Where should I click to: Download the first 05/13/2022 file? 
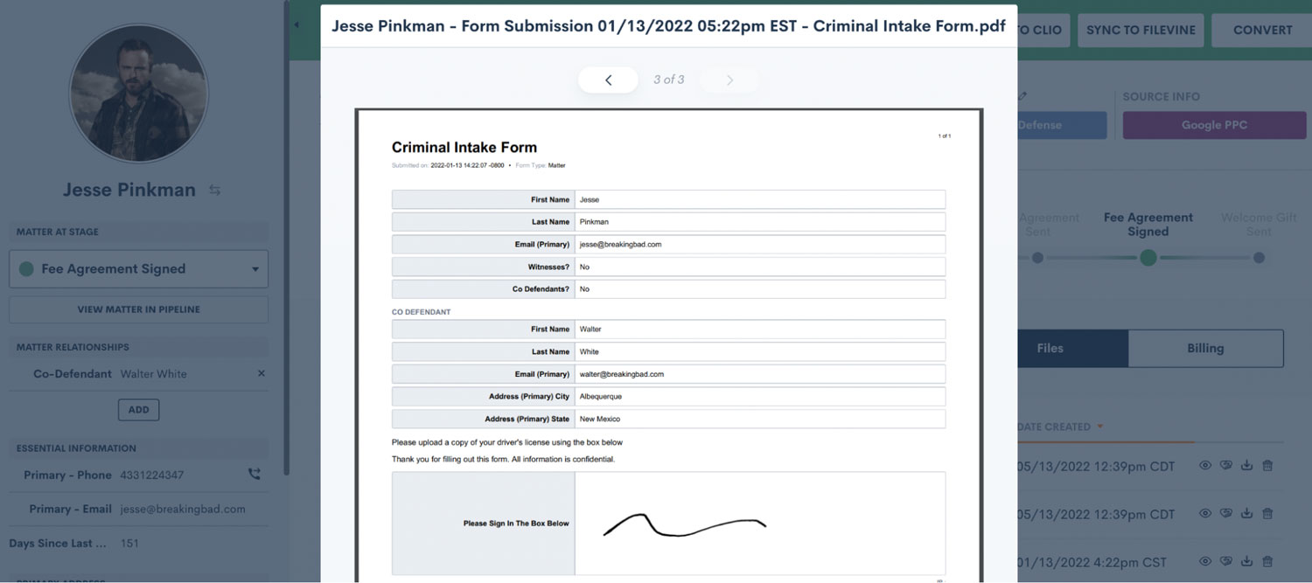tap(1246, 466)
